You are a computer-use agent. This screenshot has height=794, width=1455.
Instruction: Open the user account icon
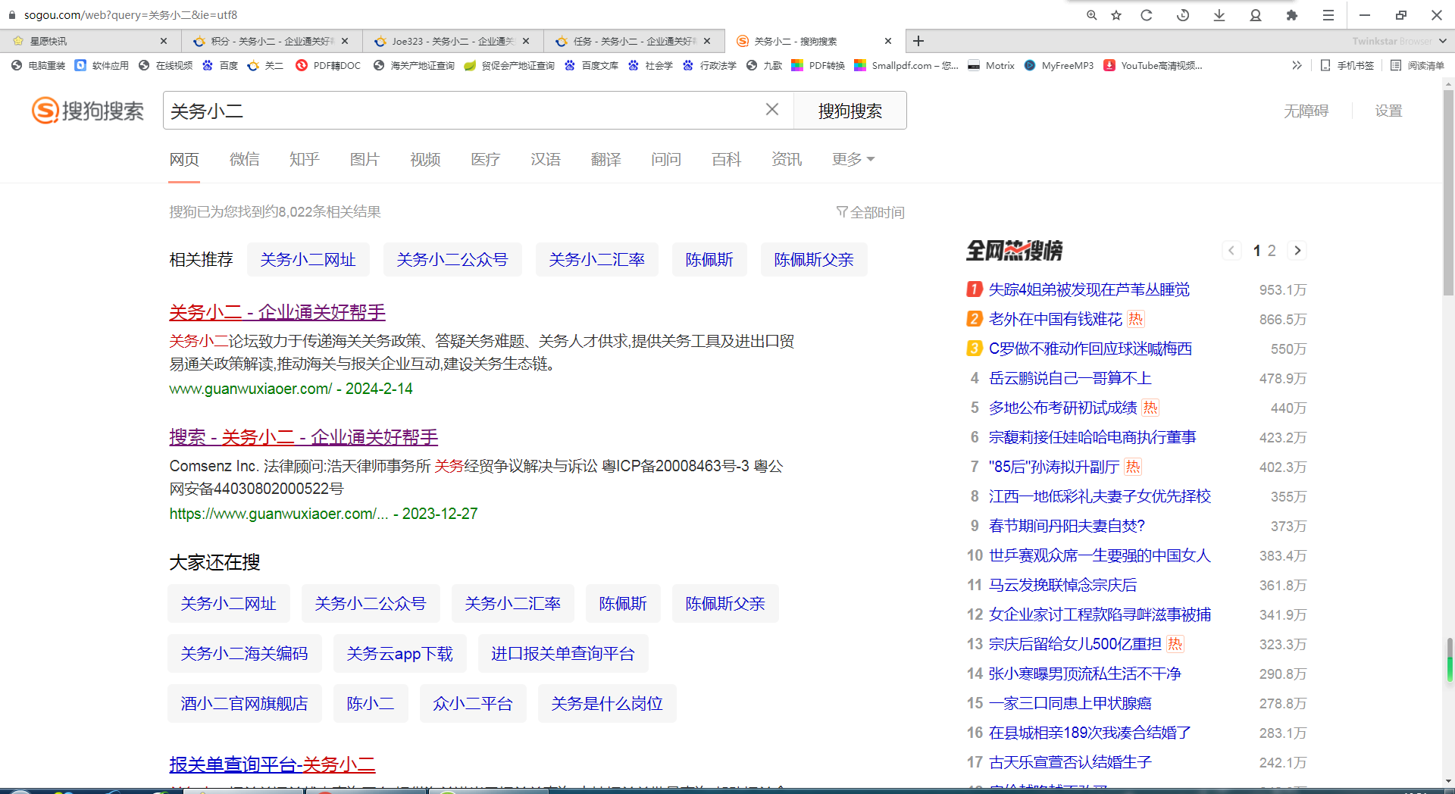coord(1256,15)
